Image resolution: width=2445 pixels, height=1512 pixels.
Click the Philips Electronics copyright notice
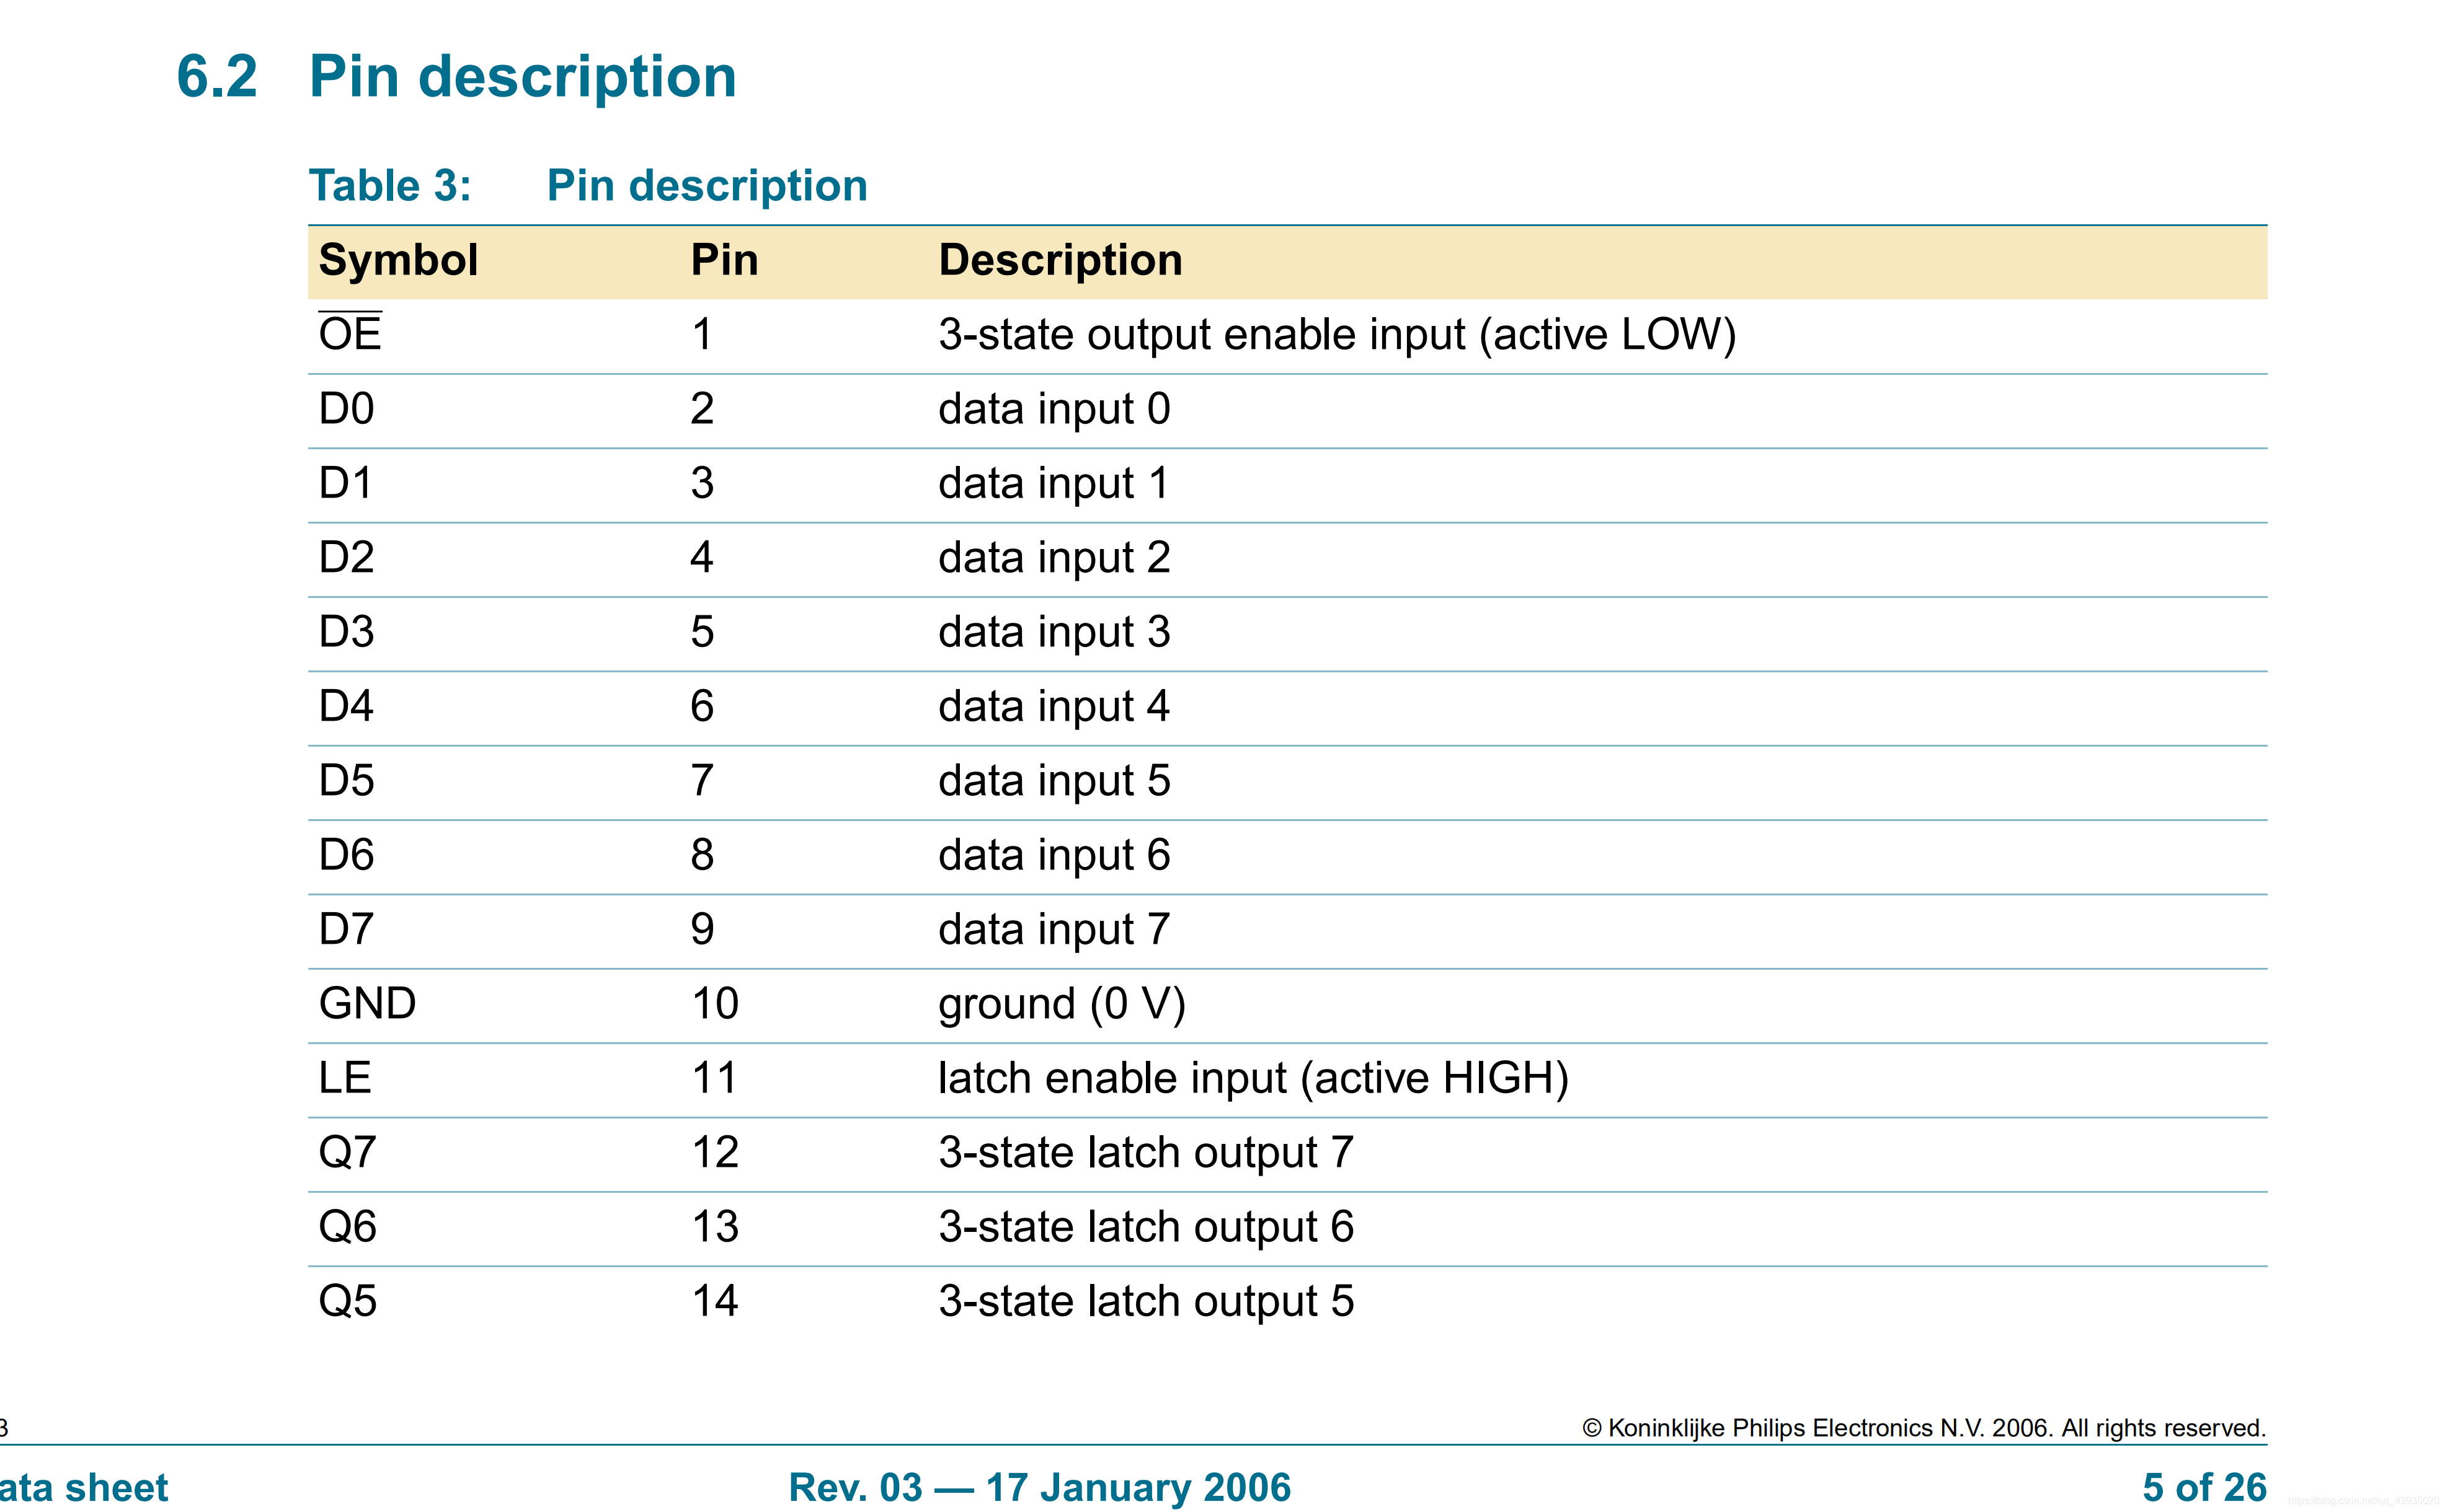coord(1924,1428)
